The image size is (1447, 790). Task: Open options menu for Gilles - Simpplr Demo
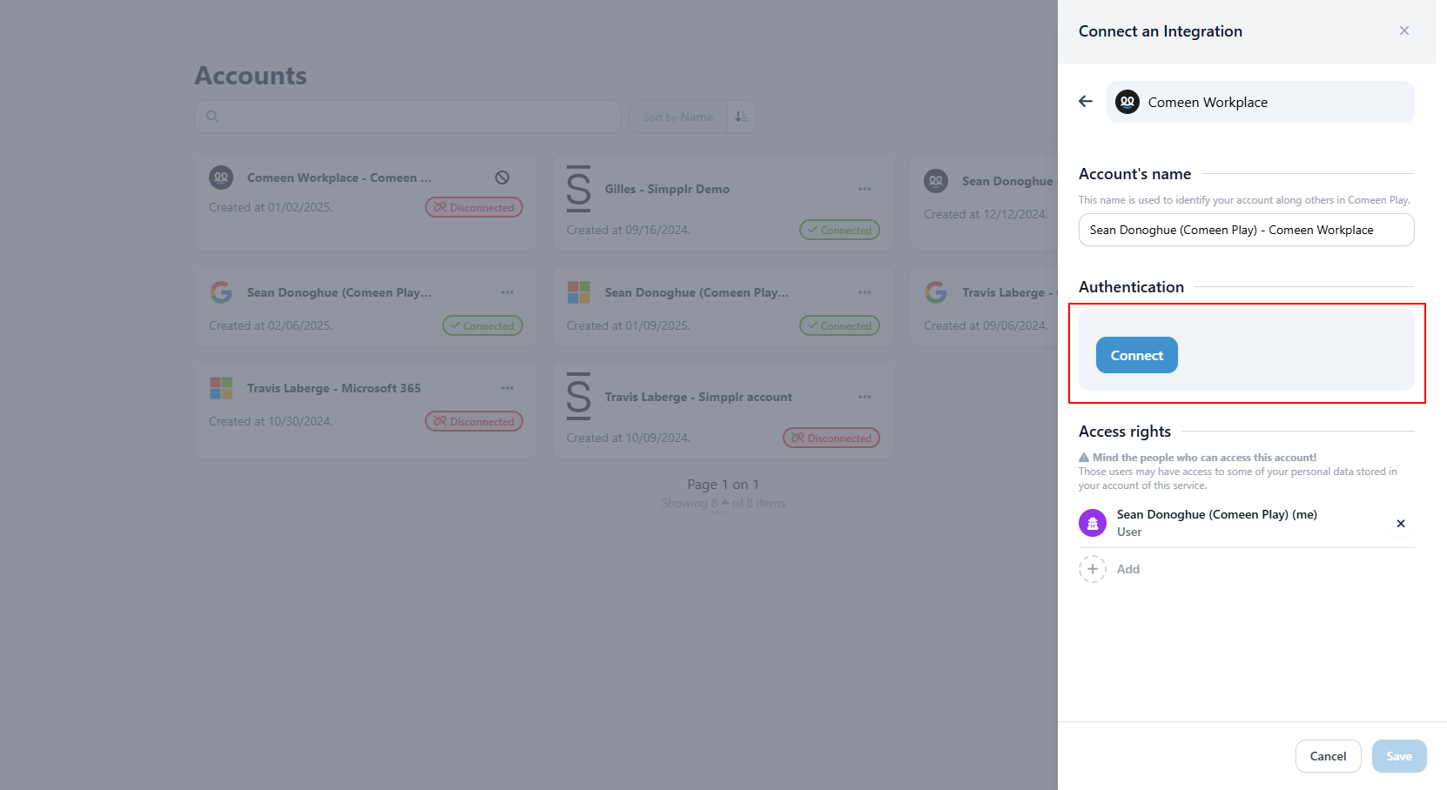[865, 189]
